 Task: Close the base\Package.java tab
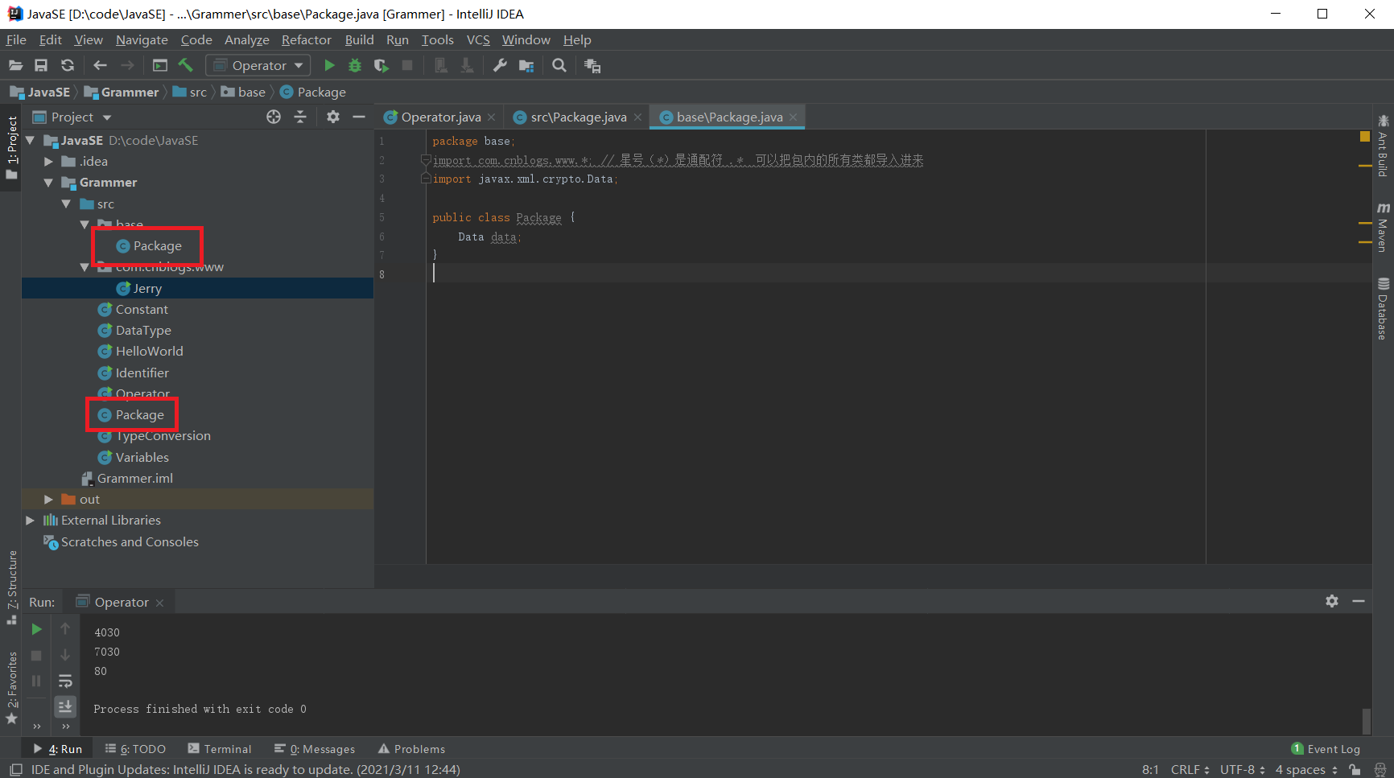point(794,117)
